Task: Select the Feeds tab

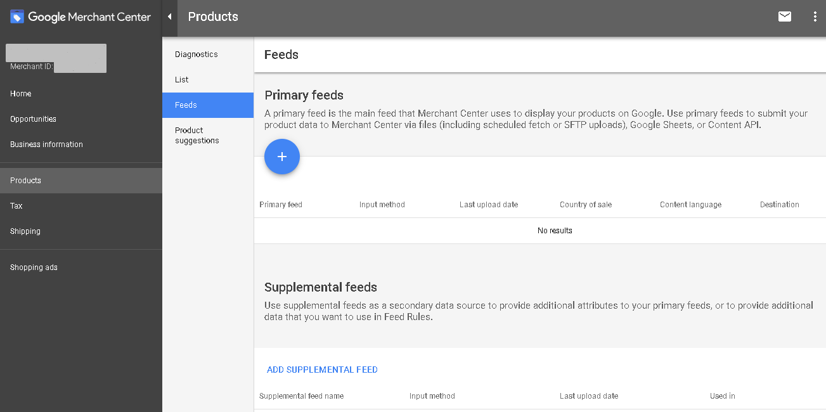Action: [x=208, y=105]
